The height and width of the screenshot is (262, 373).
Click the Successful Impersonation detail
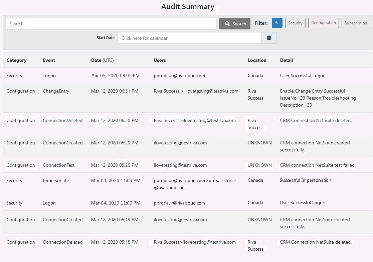[x=306, y=180]
